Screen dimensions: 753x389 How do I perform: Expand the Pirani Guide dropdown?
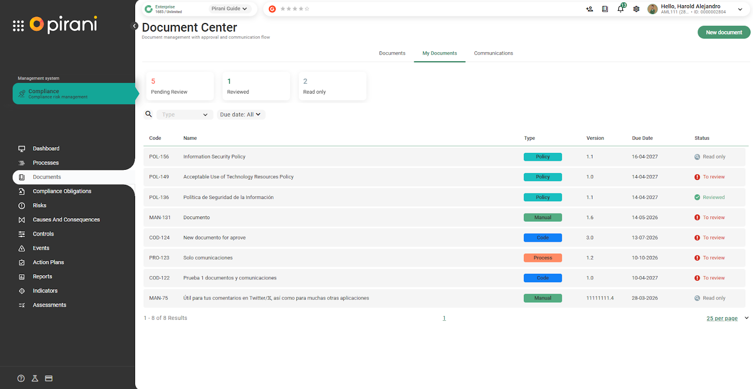229,9
